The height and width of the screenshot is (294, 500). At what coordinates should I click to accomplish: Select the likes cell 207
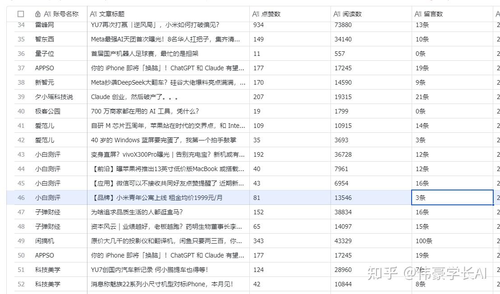pyautogui.click(x=259, y=97)
